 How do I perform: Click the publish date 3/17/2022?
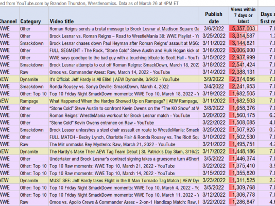click(x=214, y=151)
